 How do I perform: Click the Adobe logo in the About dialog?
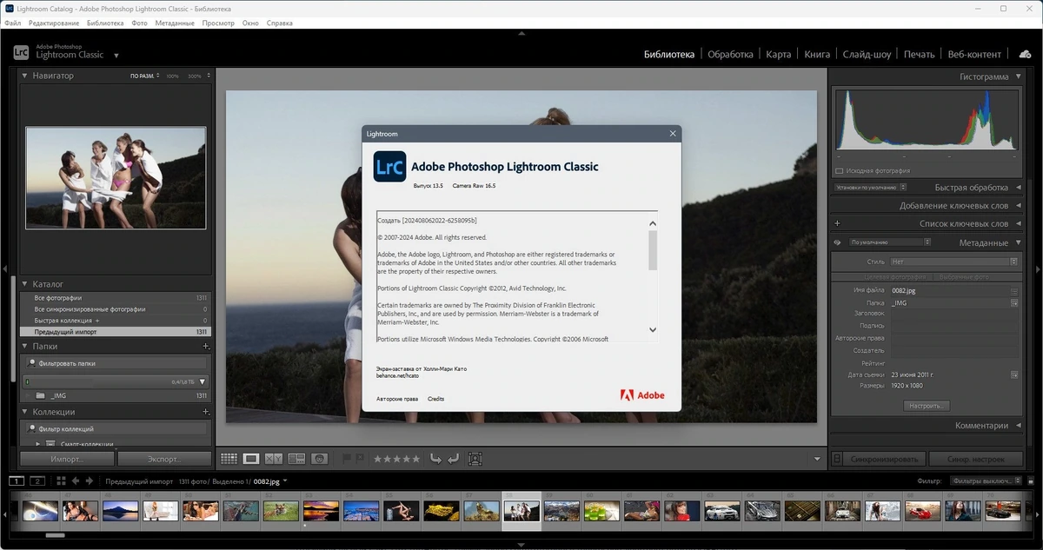click(x=642, y=394)
